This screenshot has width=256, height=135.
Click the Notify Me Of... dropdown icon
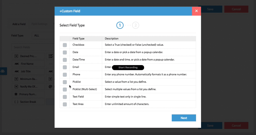16,87
